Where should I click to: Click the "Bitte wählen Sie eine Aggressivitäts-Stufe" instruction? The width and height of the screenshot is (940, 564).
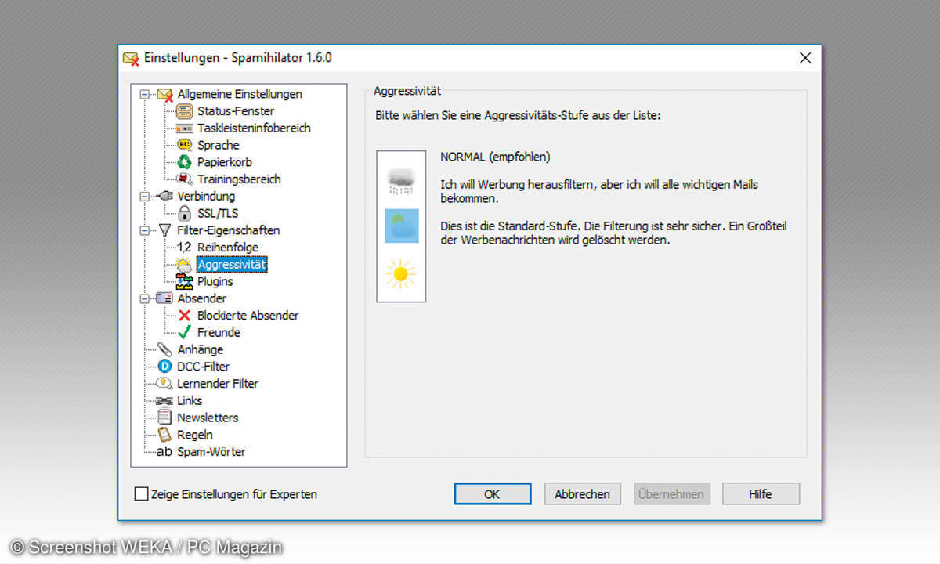tap(519, 116)
